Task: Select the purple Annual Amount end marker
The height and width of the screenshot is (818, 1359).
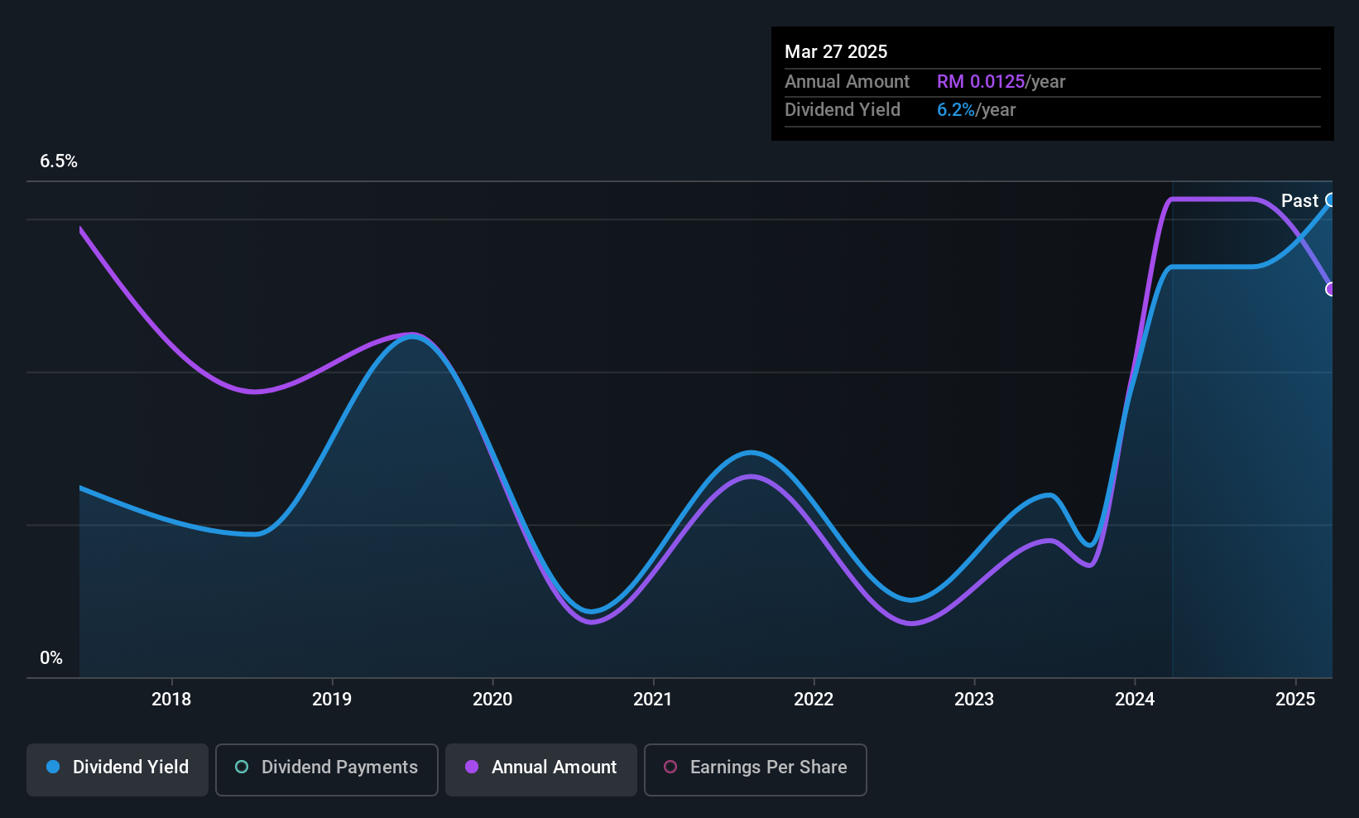Action: click(x=1331, y=289)
